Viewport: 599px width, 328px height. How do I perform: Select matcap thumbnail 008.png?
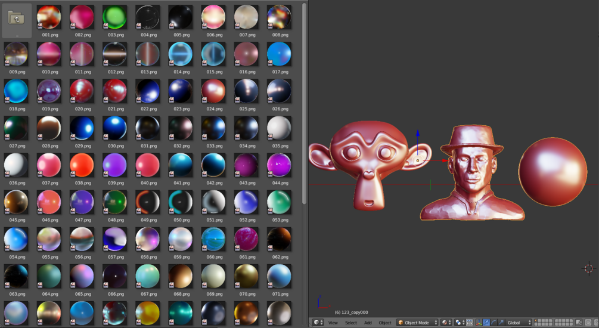(x=279, y=17)
